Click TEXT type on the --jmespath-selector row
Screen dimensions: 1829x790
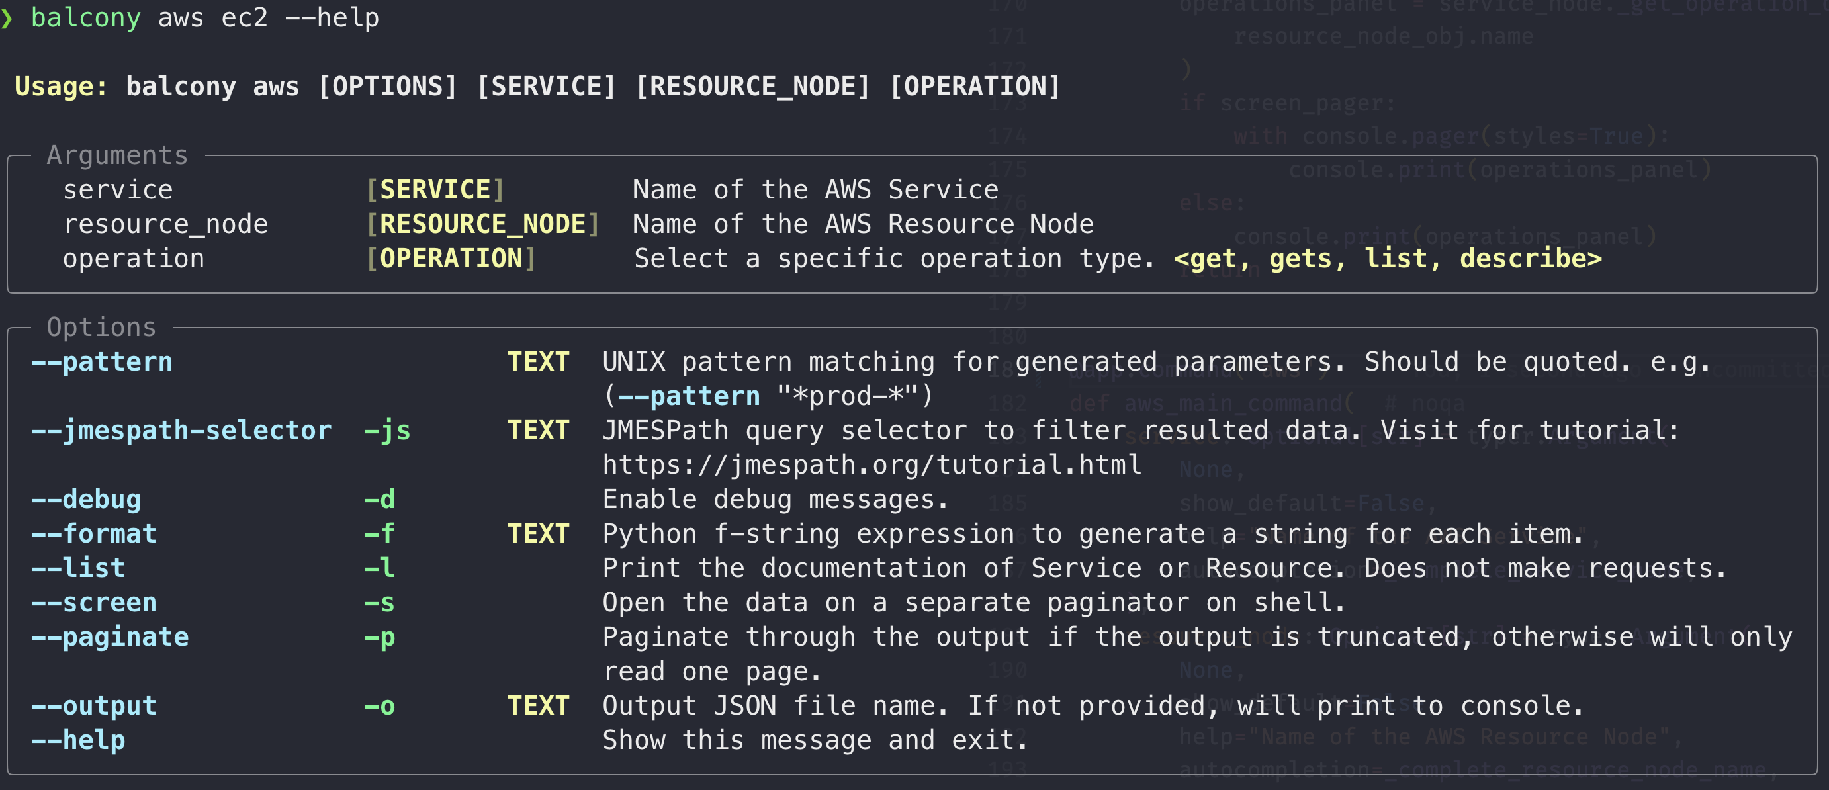click(538, 431)
